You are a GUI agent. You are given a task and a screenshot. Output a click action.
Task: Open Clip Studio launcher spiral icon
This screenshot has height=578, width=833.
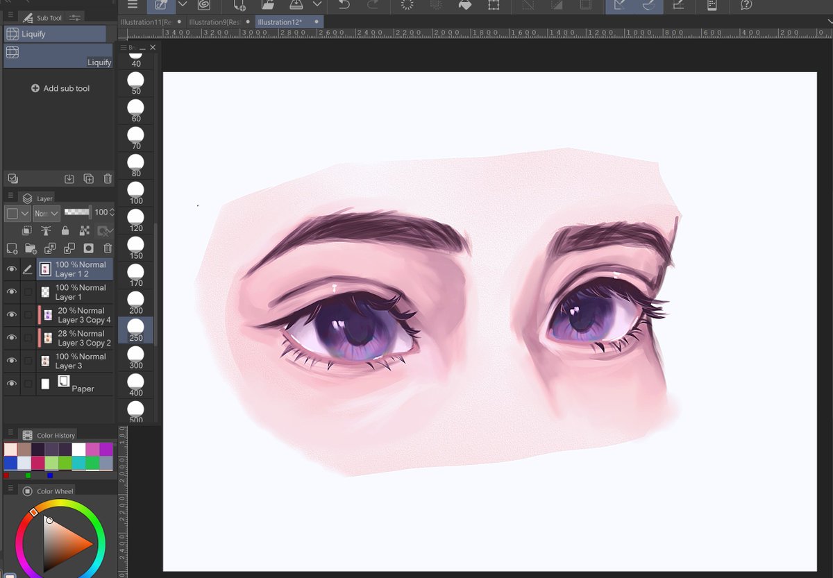204,5
